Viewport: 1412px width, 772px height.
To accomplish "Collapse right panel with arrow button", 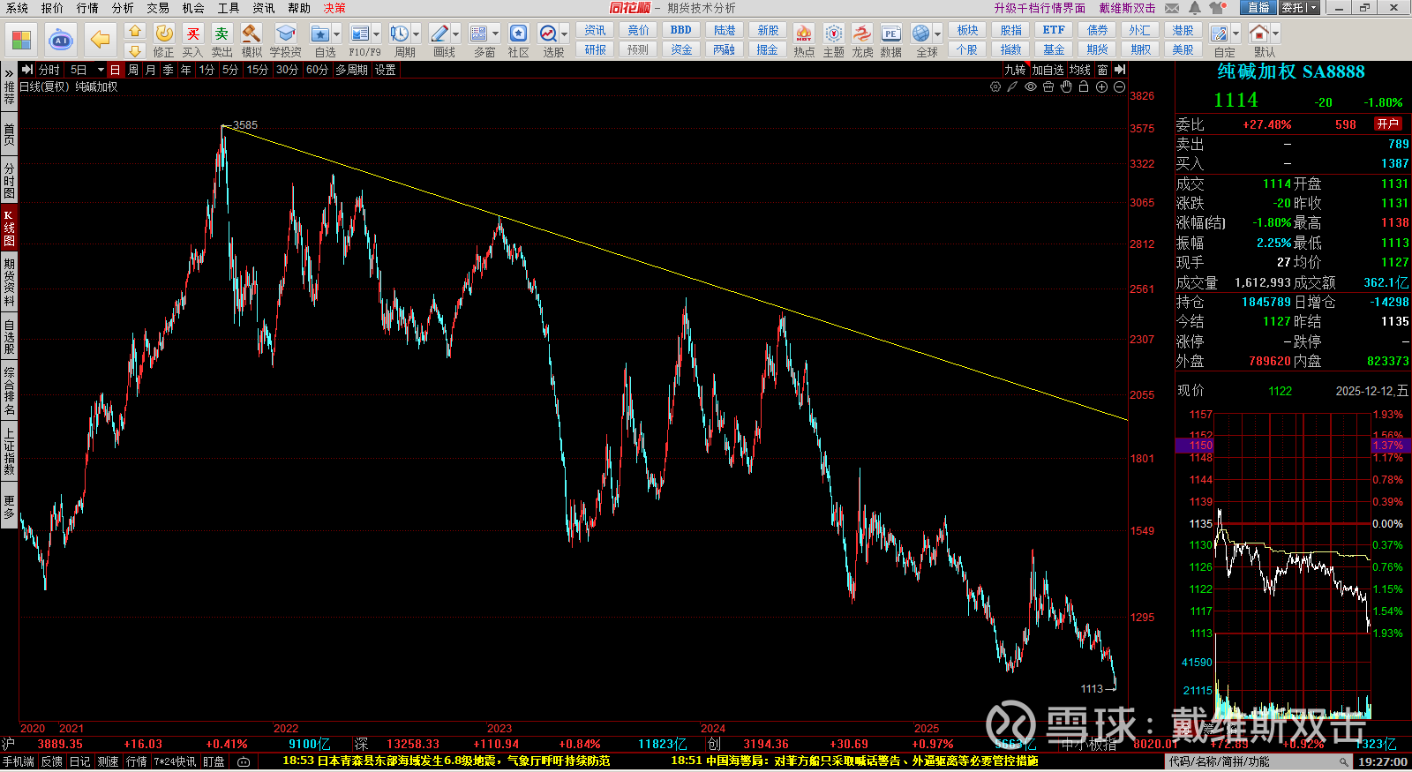I will (x=1120, y=70).
